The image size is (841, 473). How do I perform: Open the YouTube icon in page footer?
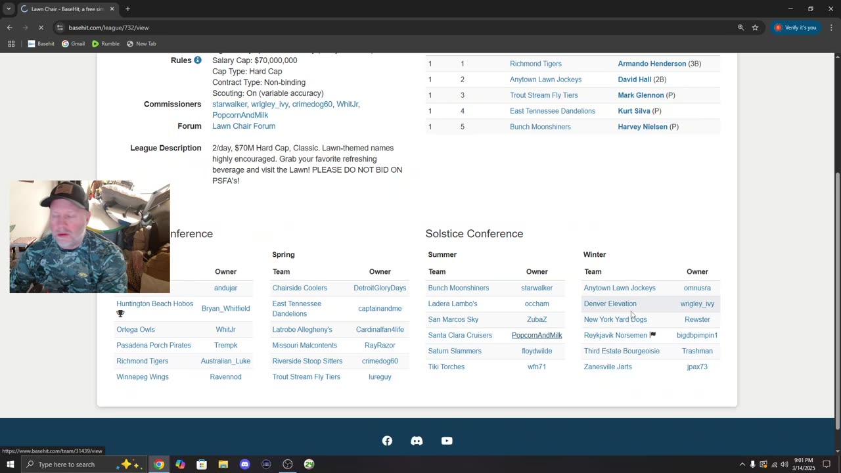click(x=447, y=441)
